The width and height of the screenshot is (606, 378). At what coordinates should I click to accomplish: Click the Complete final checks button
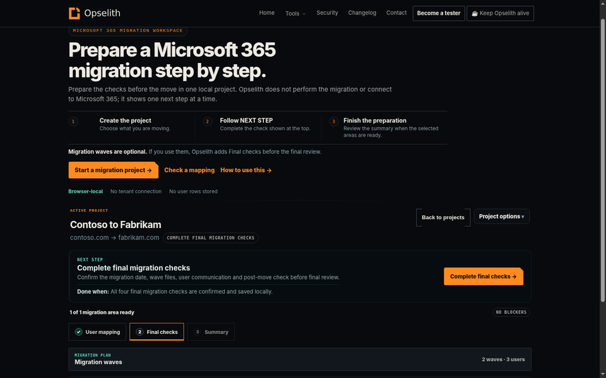click(484, 276)
